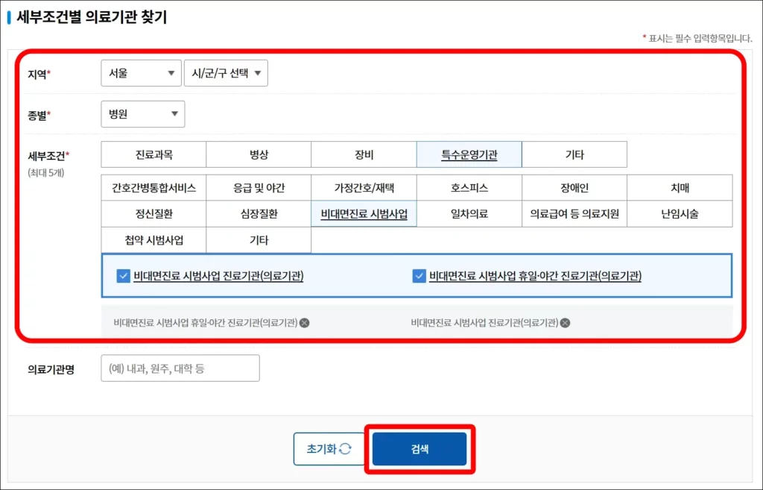Pick the 치매 category
Viewport: 763px width, 490px height.
click(680, 187)
